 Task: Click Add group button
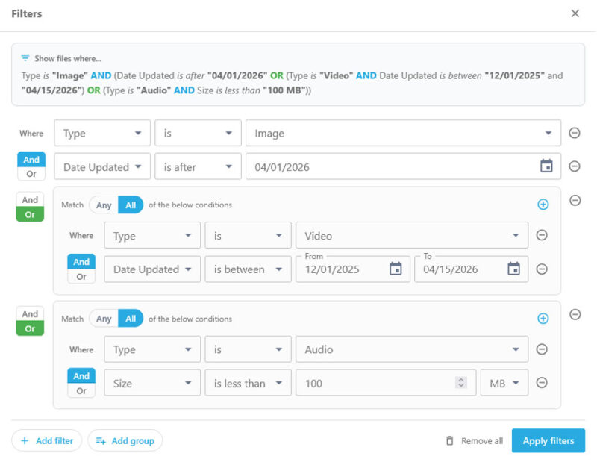[125, 440]
